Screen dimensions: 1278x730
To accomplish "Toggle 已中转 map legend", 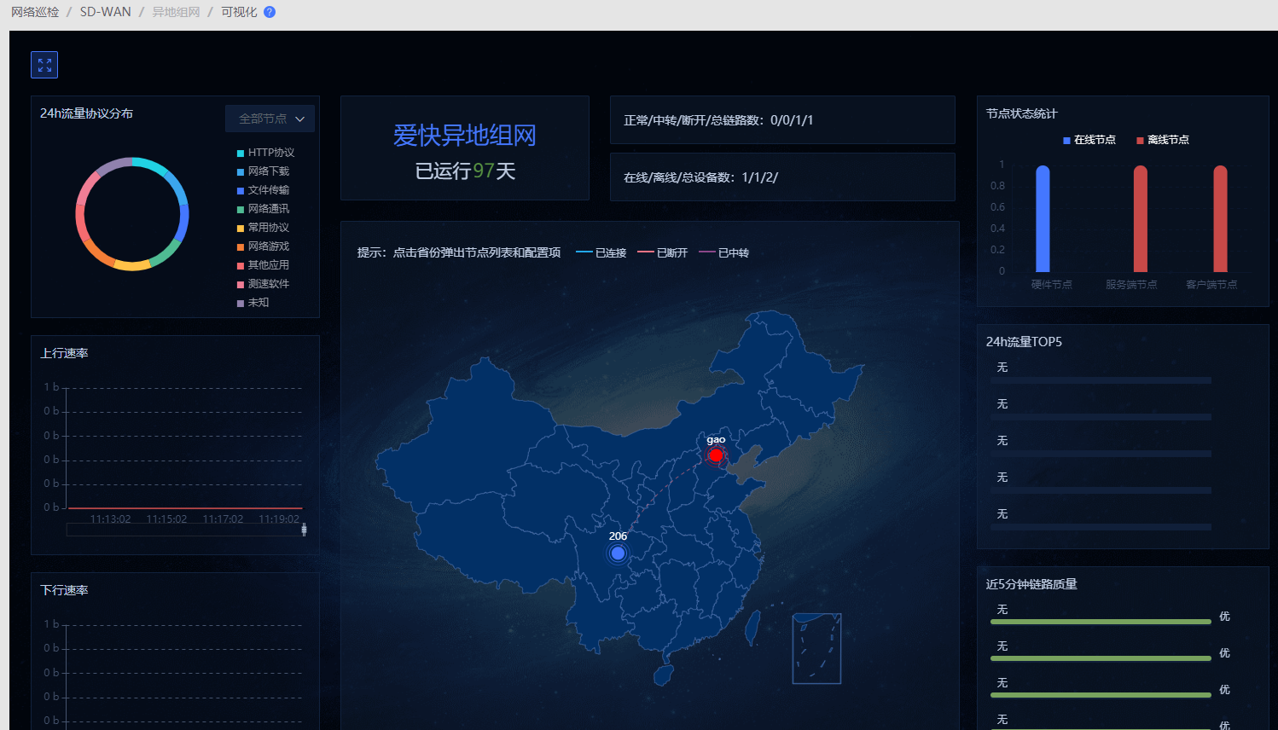I will point(724,252).
